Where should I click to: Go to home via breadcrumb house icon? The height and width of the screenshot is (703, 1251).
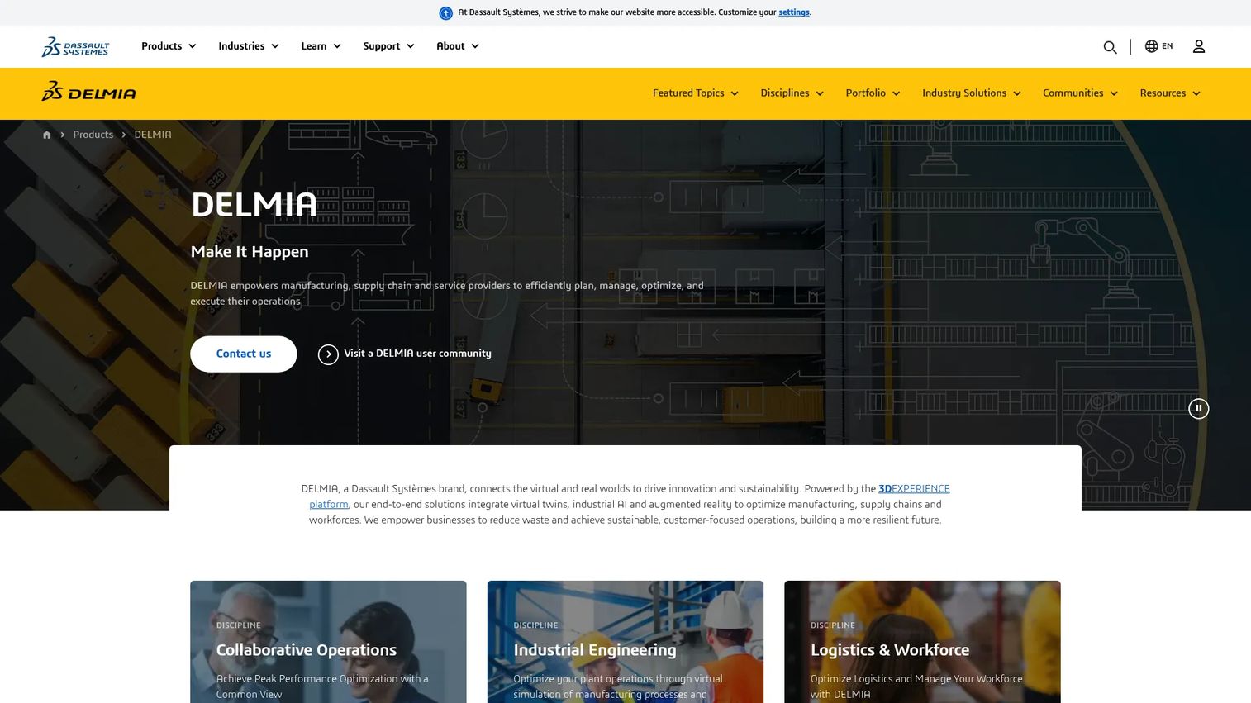(47, 135)
